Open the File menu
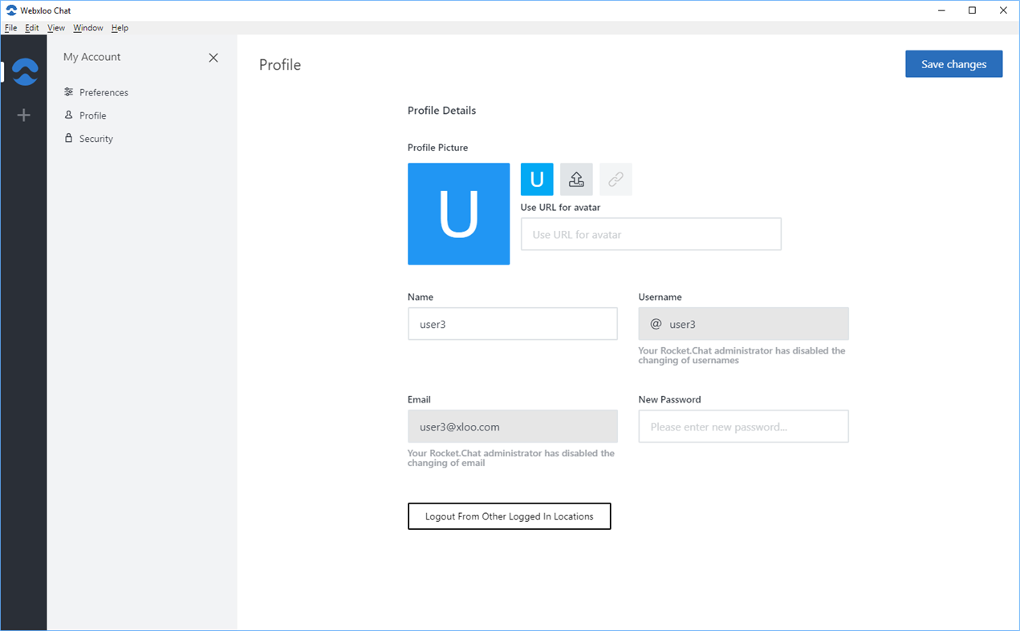This screenshot has width=1020, height=631. (x=10, y=27)
